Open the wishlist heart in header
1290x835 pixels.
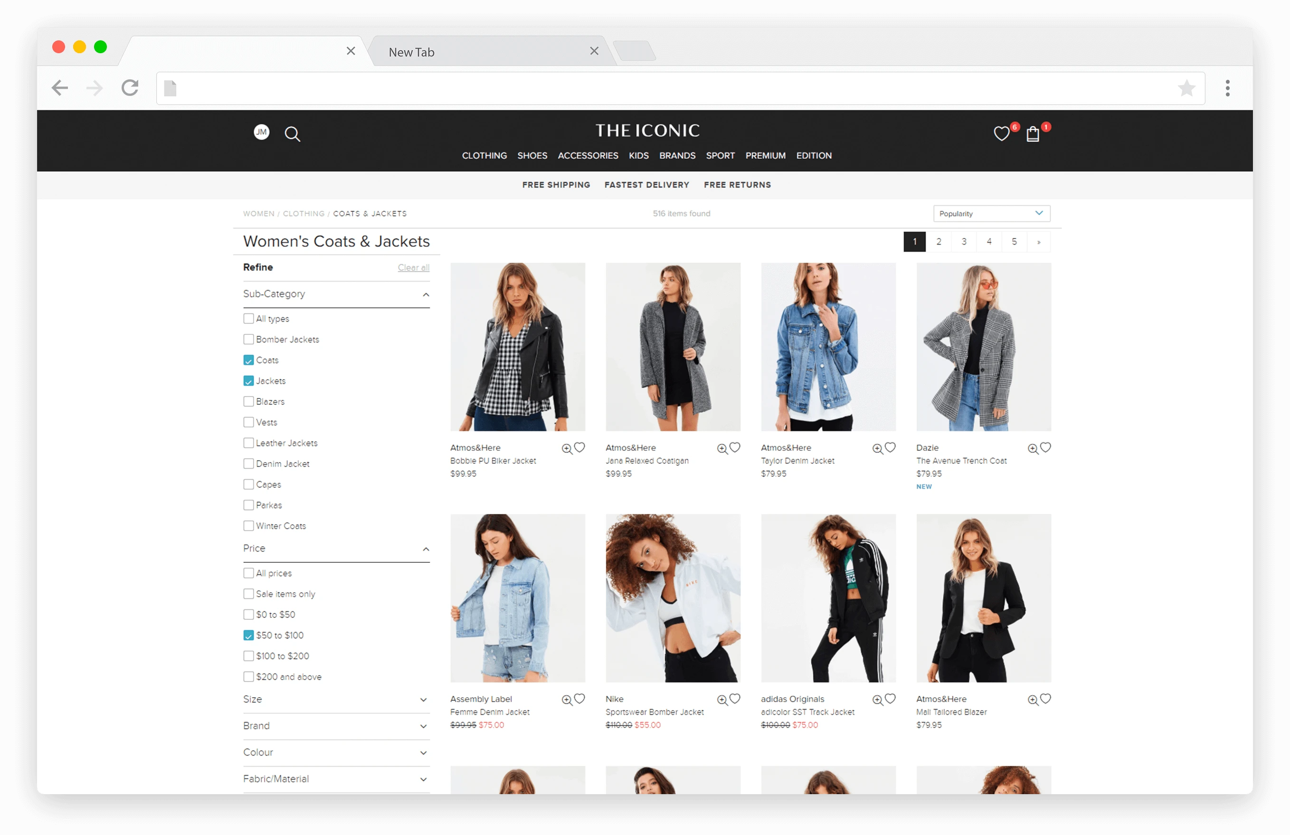(x=1001, y=133)
